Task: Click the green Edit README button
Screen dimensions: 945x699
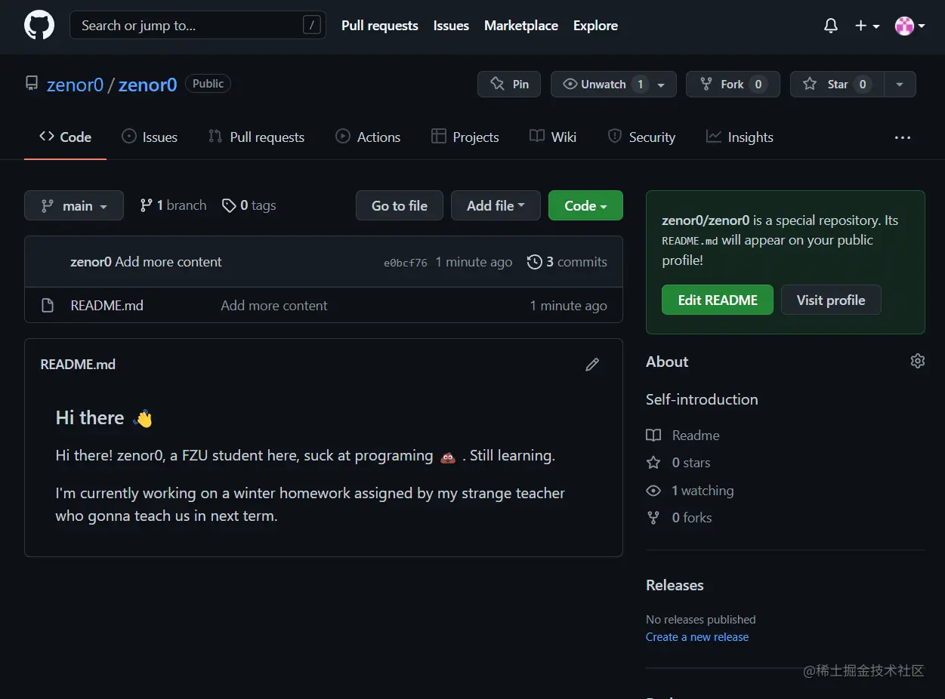Action: coord(718,300)
